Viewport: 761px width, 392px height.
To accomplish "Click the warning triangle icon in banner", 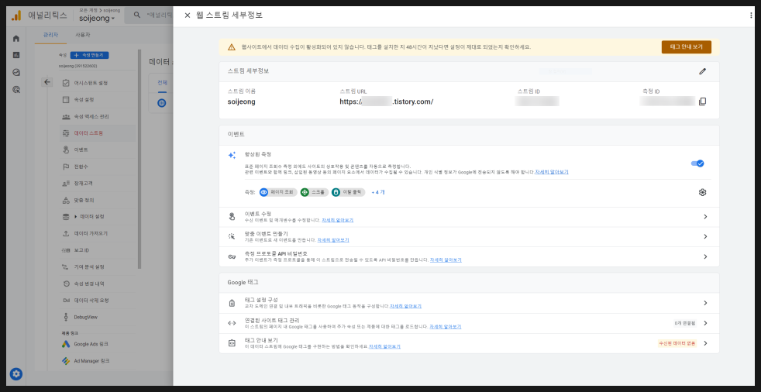I will click(x=231, y=47).
